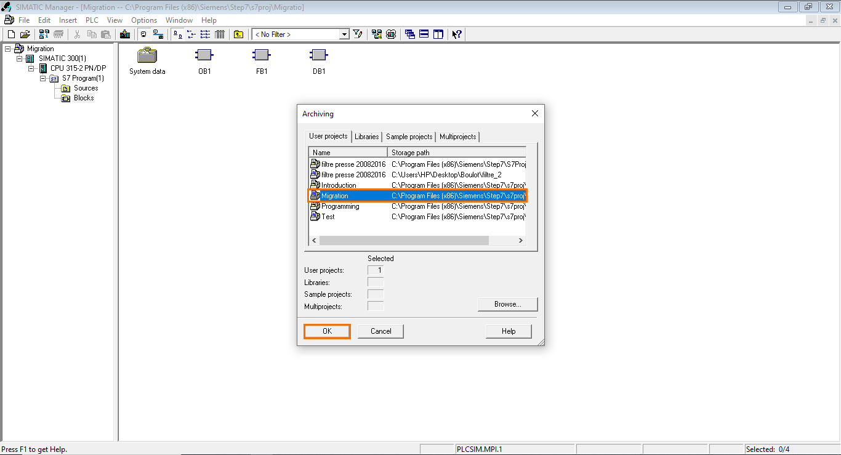Select the OB1 block icon

(x=204, y=54)
